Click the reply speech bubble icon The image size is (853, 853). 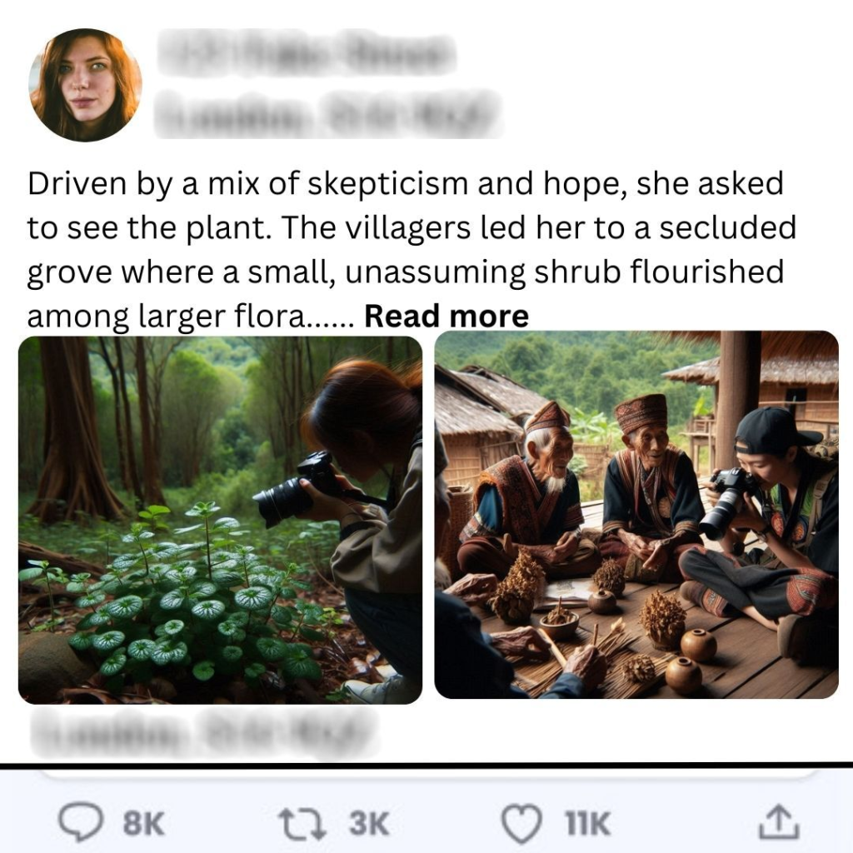[x=80, y=823]
